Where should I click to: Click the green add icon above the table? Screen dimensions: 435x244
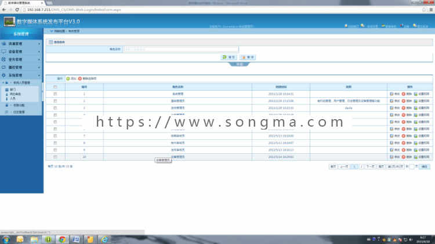coord(68,79)
